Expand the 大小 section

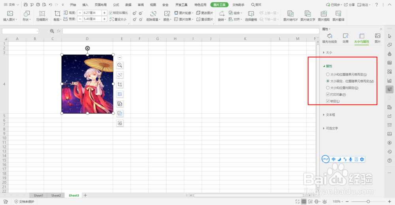tap(327, 53)
